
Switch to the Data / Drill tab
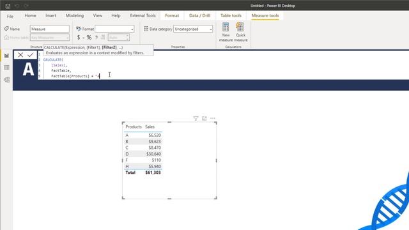tap(199, 15)
